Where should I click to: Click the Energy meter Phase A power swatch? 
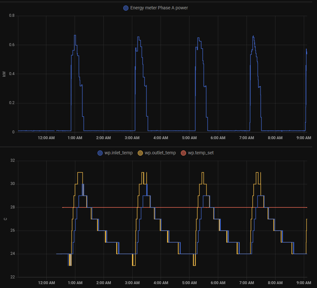[x=126, y=8]
